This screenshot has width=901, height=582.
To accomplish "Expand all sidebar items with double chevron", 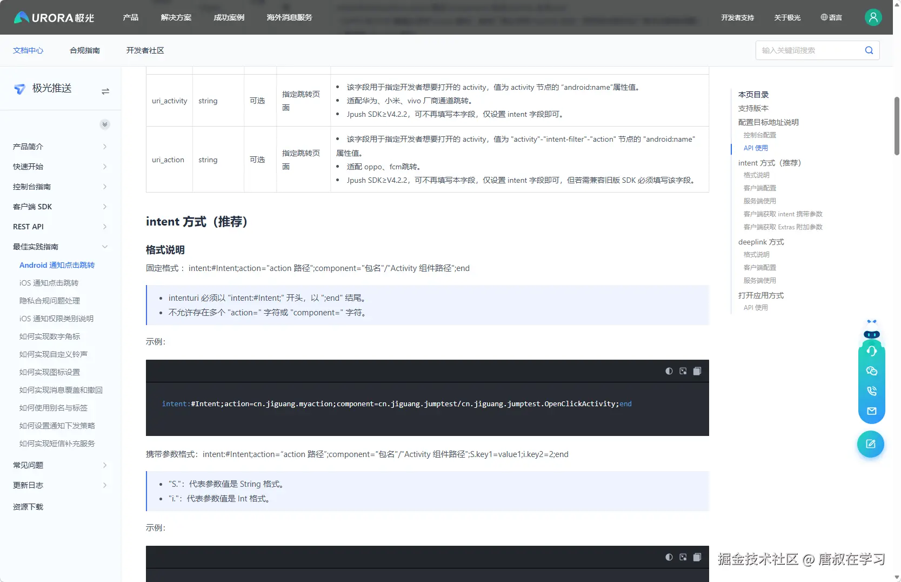I will pos(105,124).
